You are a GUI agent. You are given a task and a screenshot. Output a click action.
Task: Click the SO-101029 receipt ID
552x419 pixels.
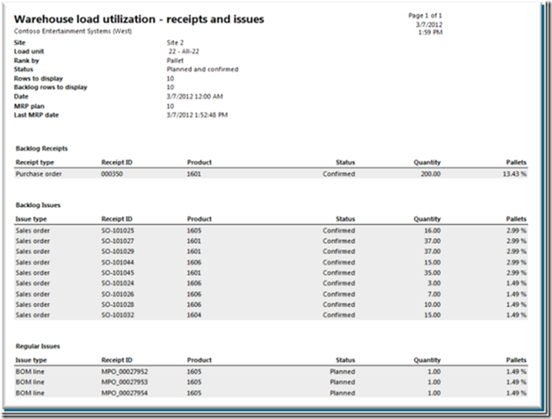[x=118, y=252]
